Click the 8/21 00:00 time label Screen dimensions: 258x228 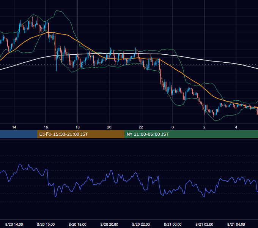pos(173,224)
